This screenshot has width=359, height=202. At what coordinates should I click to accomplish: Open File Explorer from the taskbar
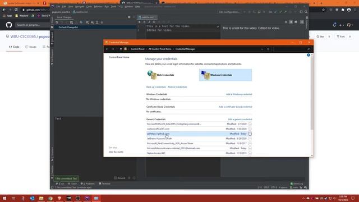(x=41, y=198)
